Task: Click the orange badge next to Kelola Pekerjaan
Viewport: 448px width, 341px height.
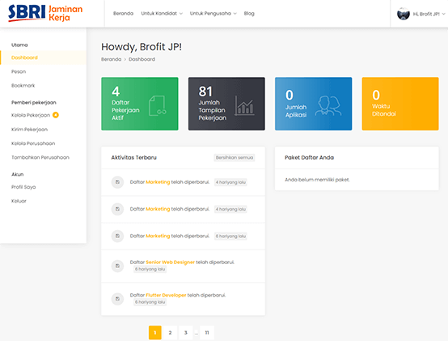Action: point(56,115)
